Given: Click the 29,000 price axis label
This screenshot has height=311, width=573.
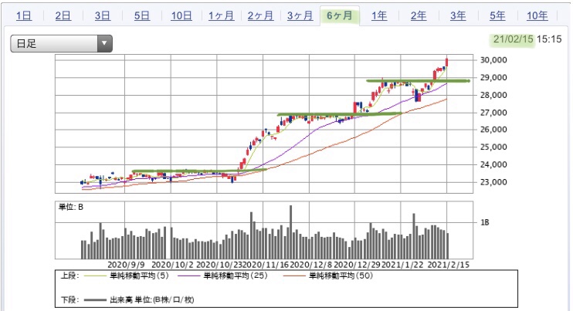Looking at the screenshot, I should [493, 77].
